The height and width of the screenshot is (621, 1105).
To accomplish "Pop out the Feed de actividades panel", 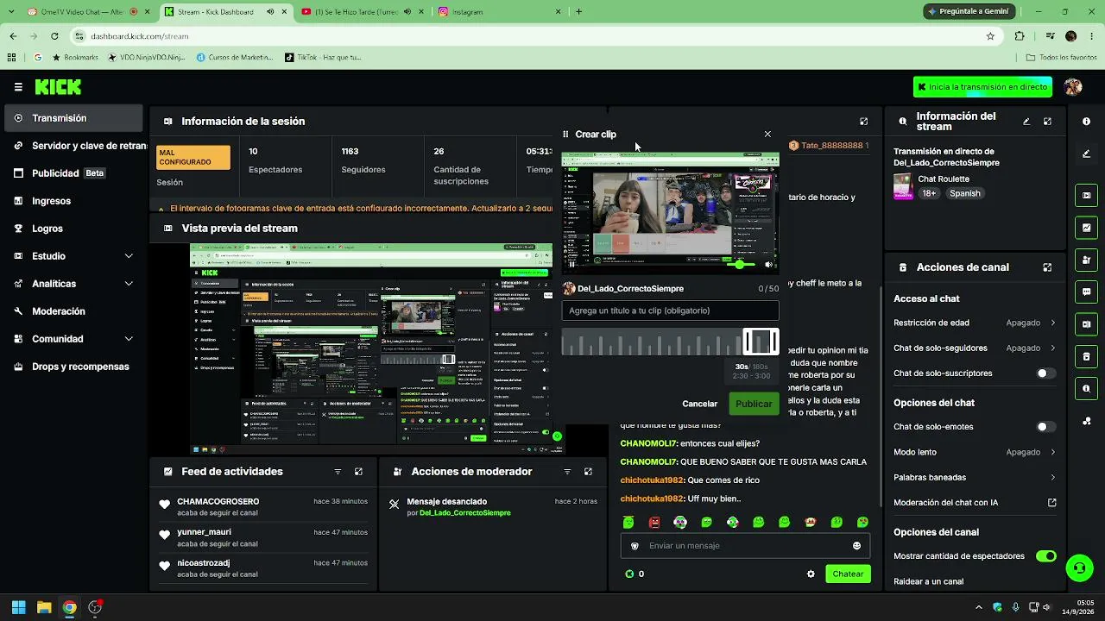I will 358,472.
